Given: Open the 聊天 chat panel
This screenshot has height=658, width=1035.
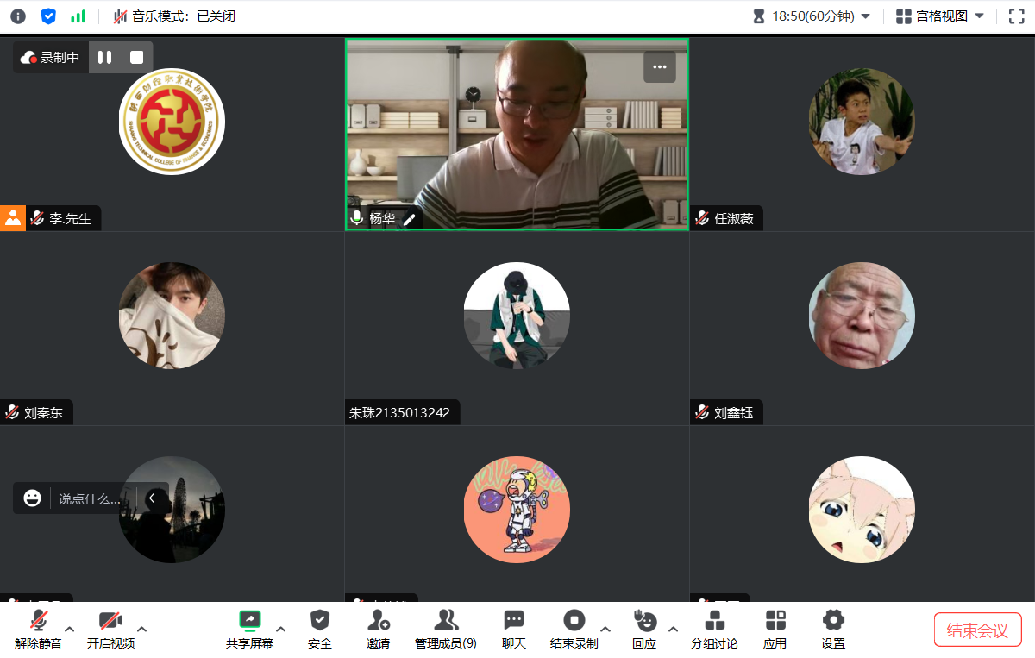Looking at the screenshot, I should [x=514, y=629].
